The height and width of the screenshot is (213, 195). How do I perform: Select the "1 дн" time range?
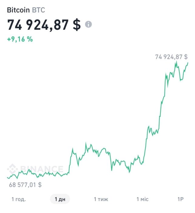coord(60,199)
